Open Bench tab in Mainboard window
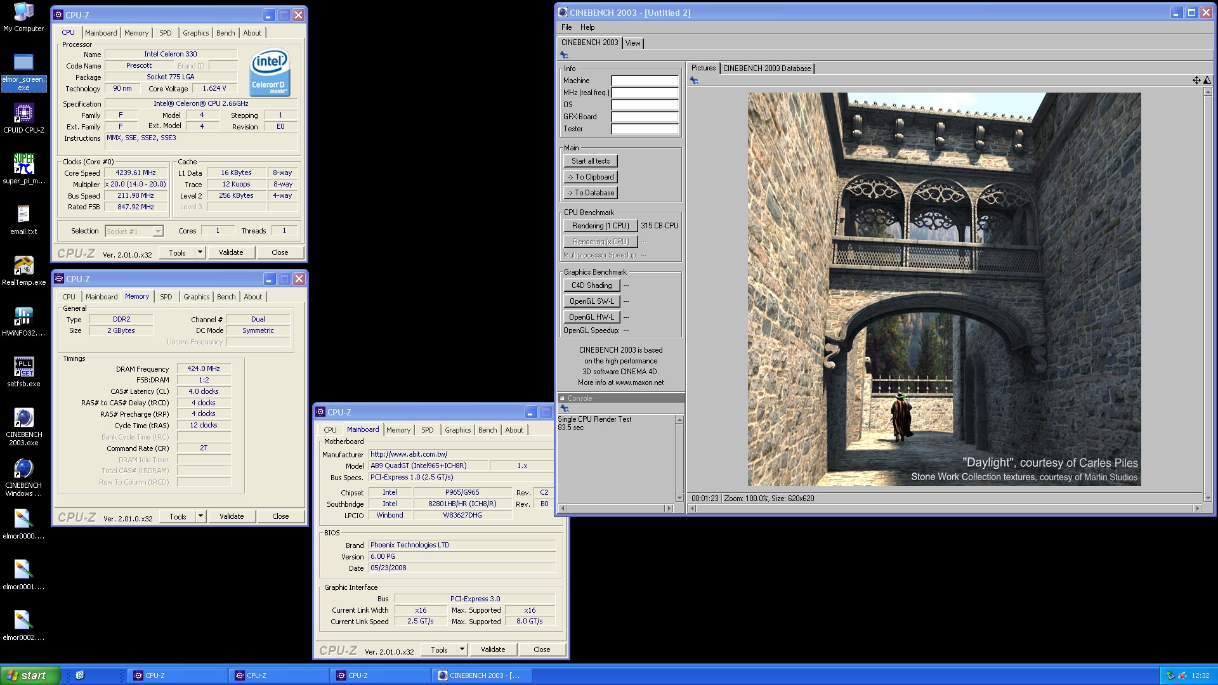Viewport: 1218px width, 685px height. coord(487,430)
